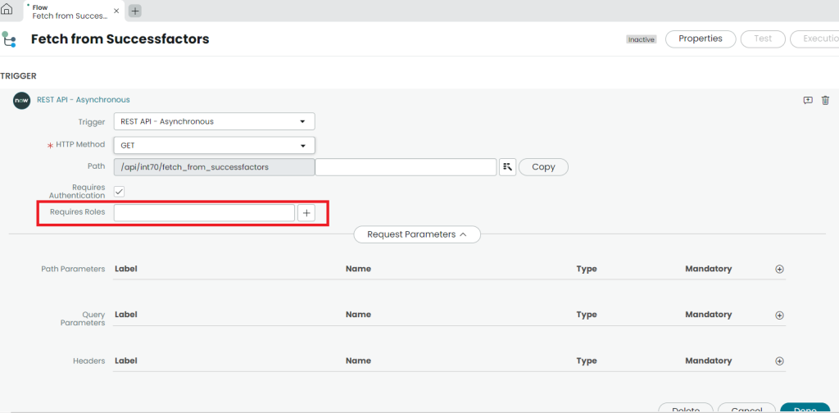Delete the trigger using the trash icon
Image resolution: width=839 pixels, height=413 pixels.
(x=825, y=100)
